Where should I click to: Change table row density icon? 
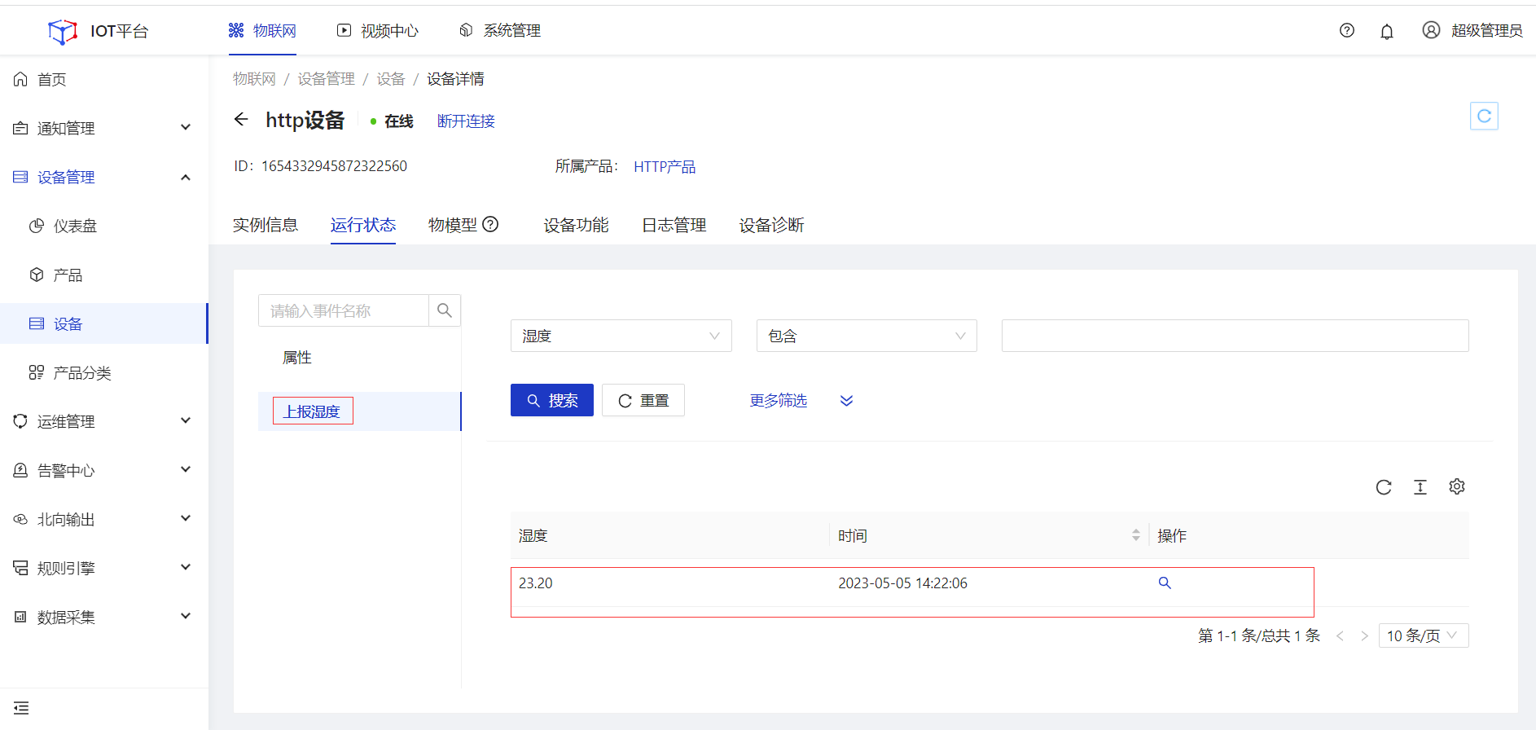1420,487
